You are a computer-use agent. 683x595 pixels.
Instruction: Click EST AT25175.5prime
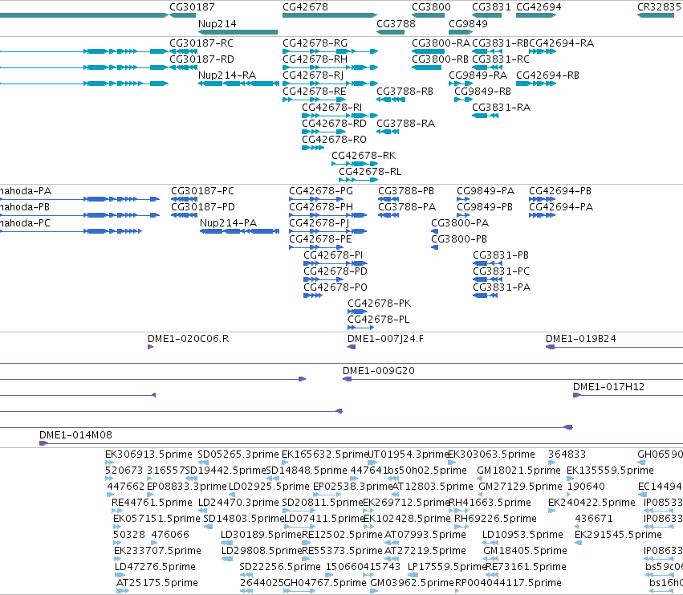[x=157, y=583]
